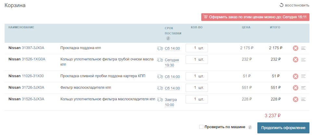Viewport: 312px width, 137px height.
Task: Click the restore cart icon
Action: pyautogui.click(x=281, y=5)
